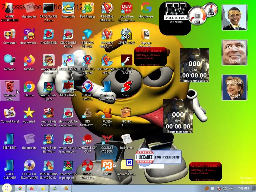Viewport: 256px width, 192px height.
Task: Select the Angry Birds Star Wars II icon
Action: point(49,117)
